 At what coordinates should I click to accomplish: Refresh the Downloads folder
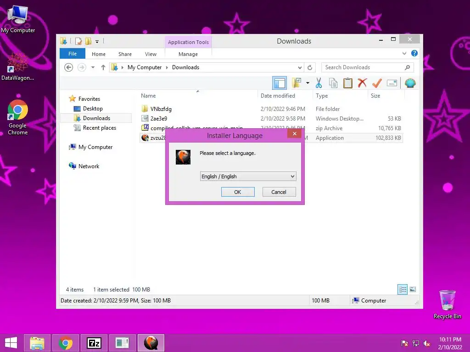310,67
